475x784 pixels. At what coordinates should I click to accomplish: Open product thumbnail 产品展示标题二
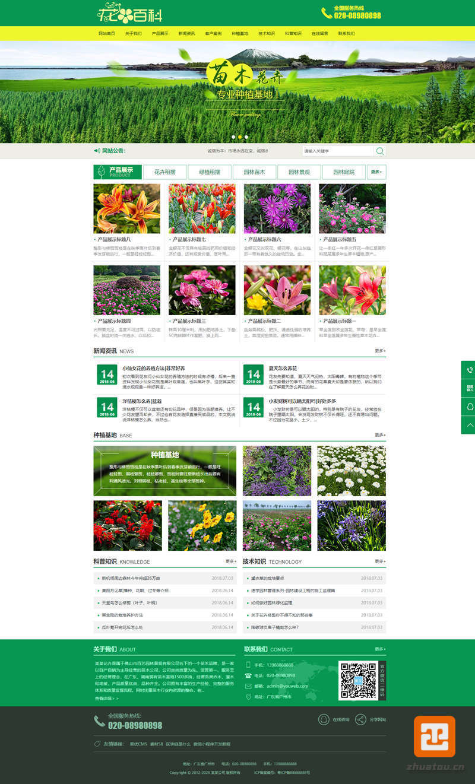click(x=277, y=290)
